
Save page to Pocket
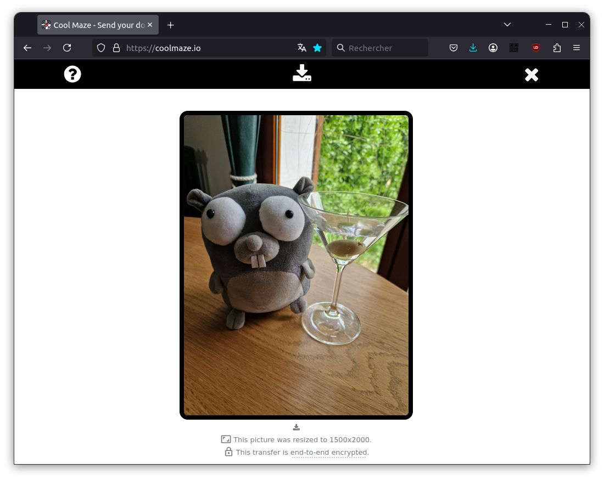point(454,48)
